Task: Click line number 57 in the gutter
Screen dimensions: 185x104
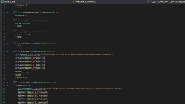Action: (4, 15)
